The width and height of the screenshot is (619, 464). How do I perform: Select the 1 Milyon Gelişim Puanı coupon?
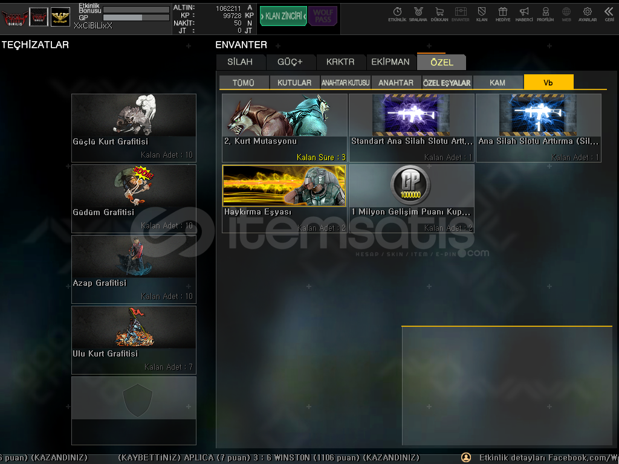411,198
